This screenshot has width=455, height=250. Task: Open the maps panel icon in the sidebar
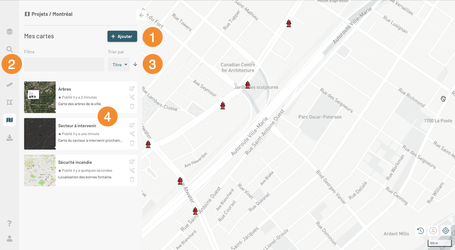(x=10, y=120)
